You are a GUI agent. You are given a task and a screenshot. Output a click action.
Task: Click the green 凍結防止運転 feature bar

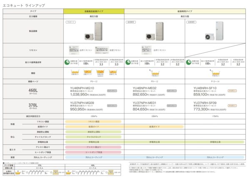(x=93, y=132)
